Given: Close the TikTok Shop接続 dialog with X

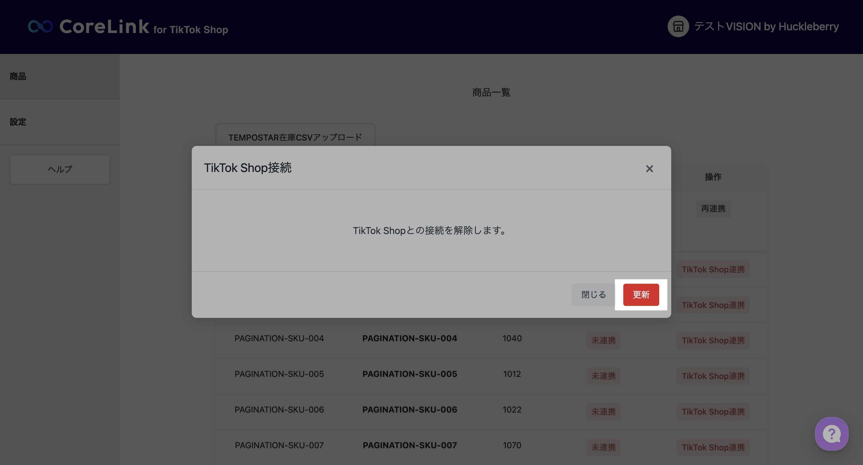Looking at the screenshot, I should [x=649, y=168].
